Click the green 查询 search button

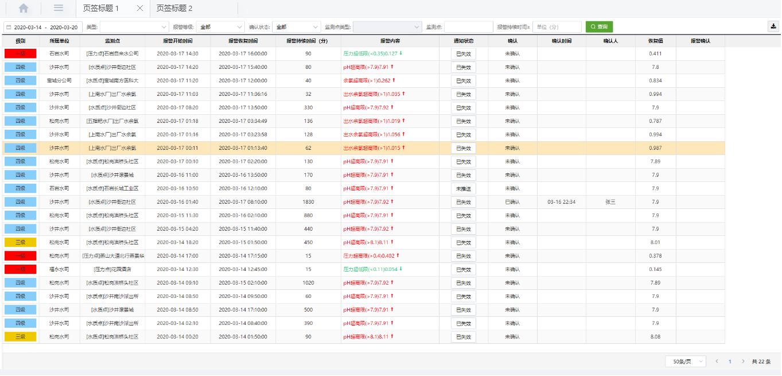click(599, 27)
